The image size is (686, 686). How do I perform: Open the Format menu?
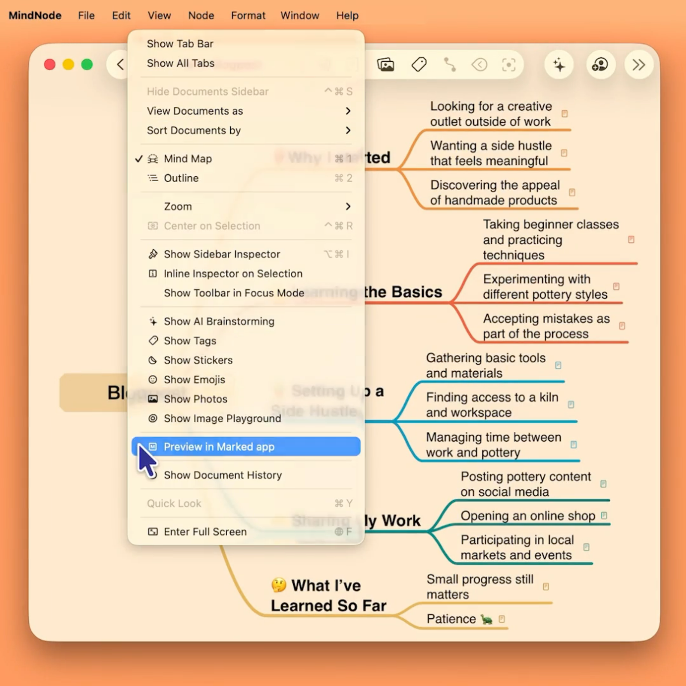pos(248,15)
